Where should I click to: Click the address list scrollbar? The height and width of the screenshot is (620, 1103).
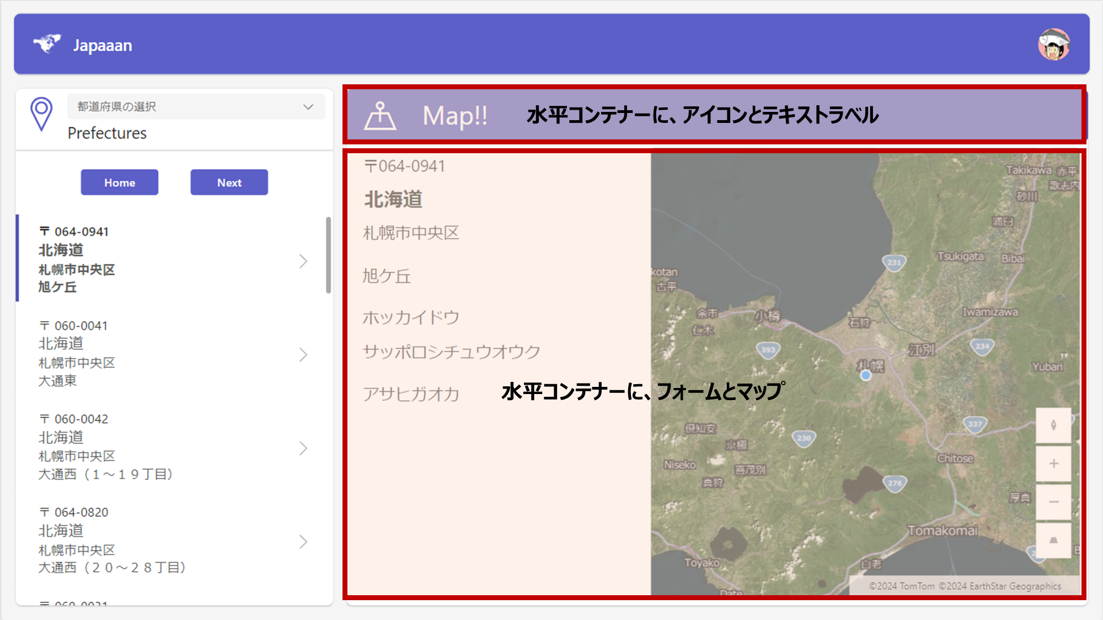coord(328,255)
